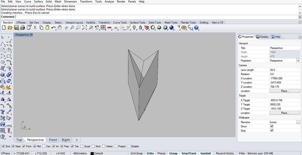This screenshot has height=155, width=302.
Task: Toggle the End osnap checkbox
Action: tap(3, 146)
